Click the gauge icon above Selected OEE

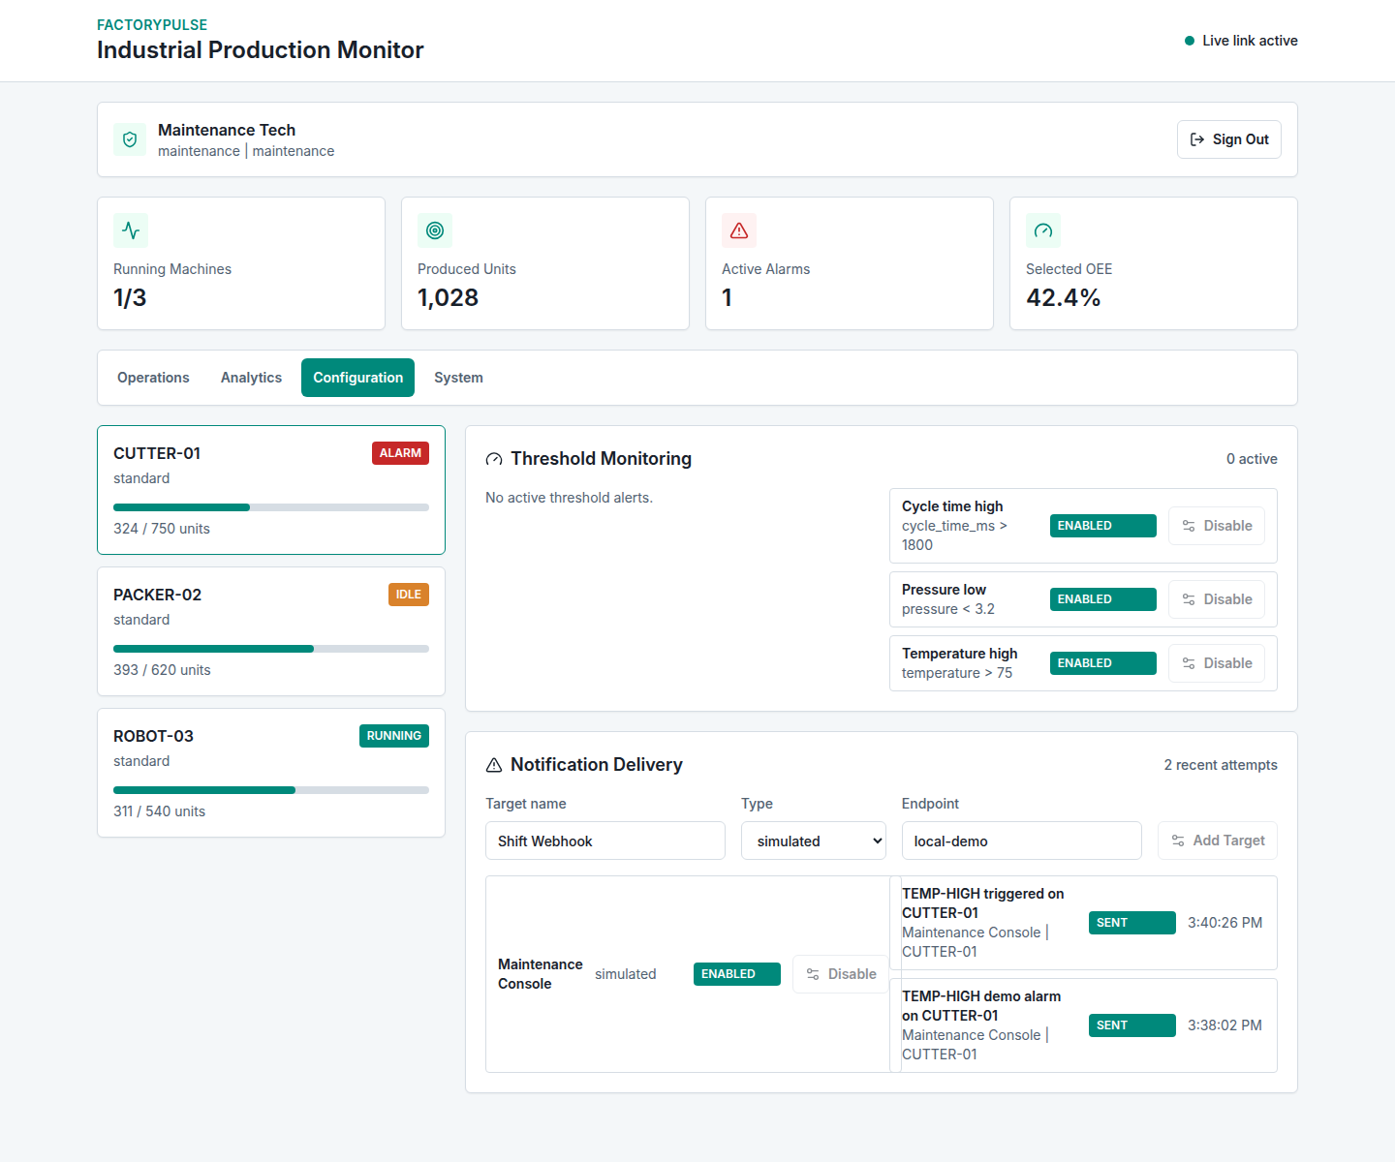pos(1043,230)
